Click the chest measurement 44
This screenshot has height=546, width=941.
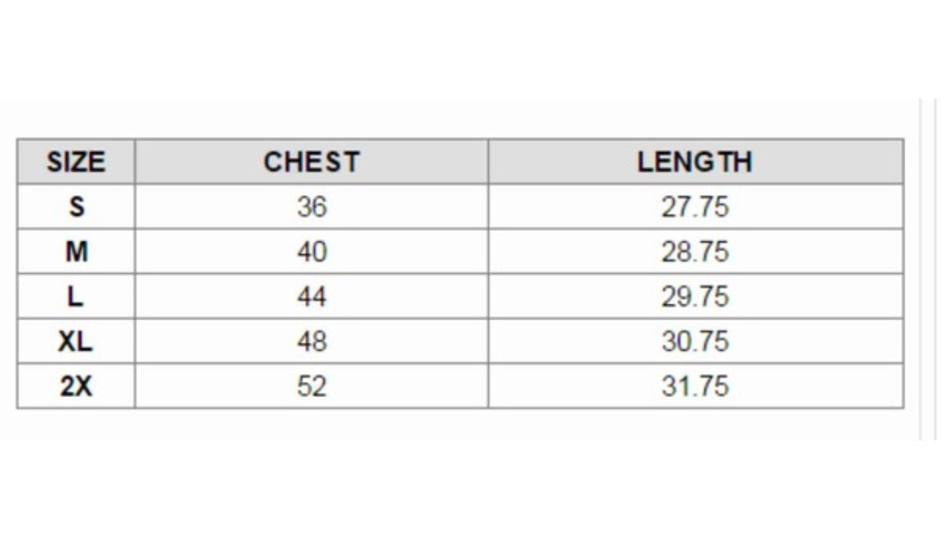point(312,297)
